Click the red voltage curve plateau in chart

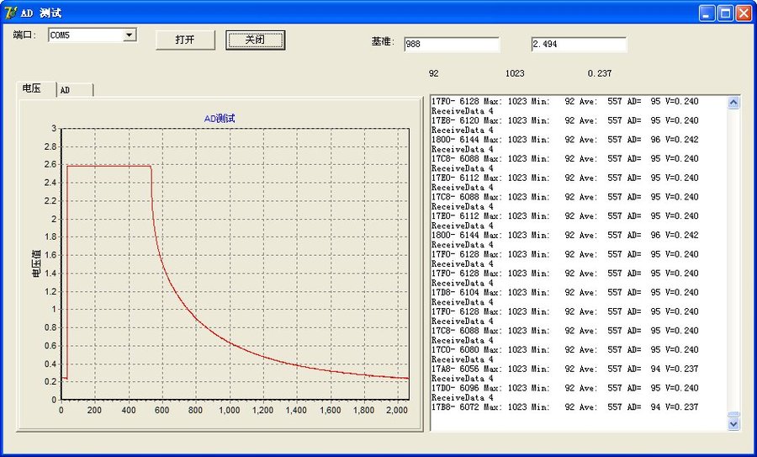[x=109, y=166]
